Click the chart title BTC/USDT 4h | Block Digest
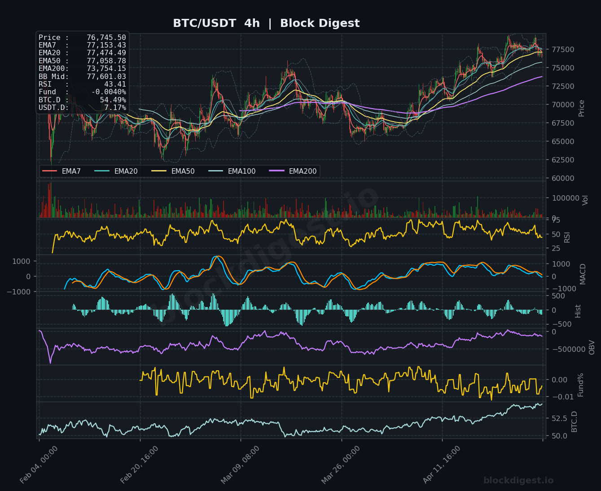Image resolution: width=601 pixels, height=491 pixels. click(266, 23)
